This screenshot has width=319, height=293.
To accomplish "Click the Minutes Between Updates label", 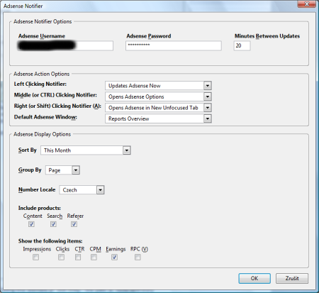I will click(x=267, y=36).
